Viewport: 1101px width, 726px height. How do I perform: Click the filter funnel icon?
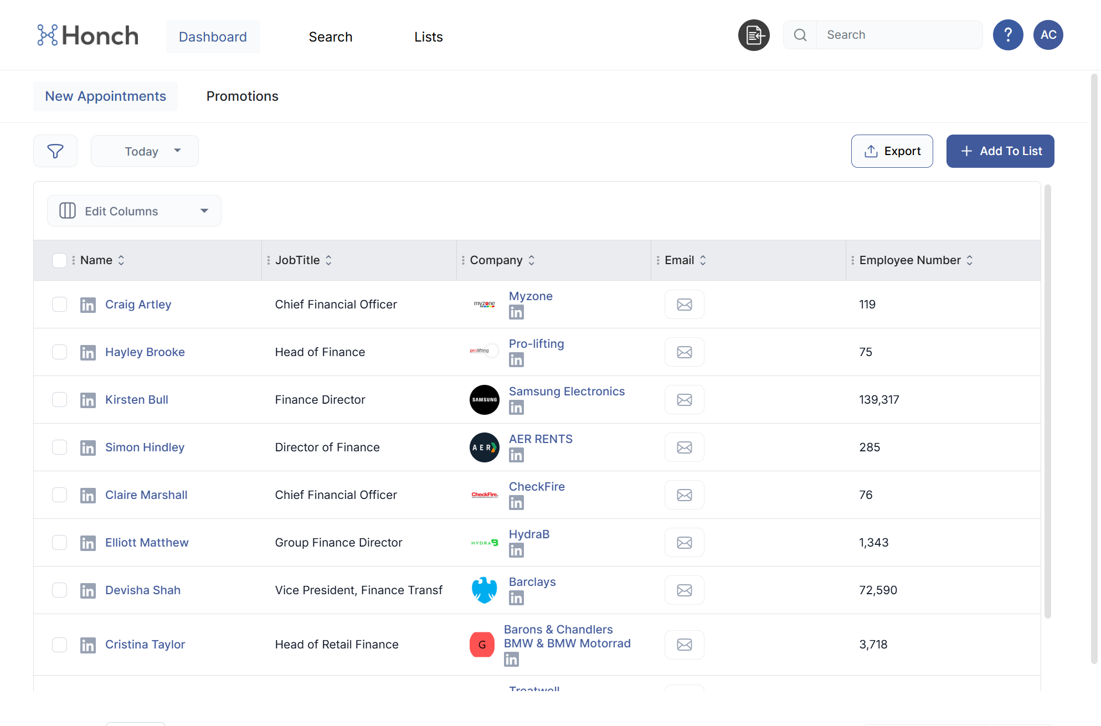coord(55,151)
